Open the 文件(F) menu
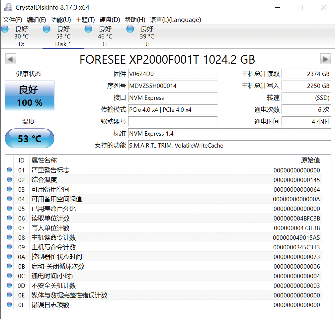The height and width of the screenshot is (319, 335). [12, 20]
